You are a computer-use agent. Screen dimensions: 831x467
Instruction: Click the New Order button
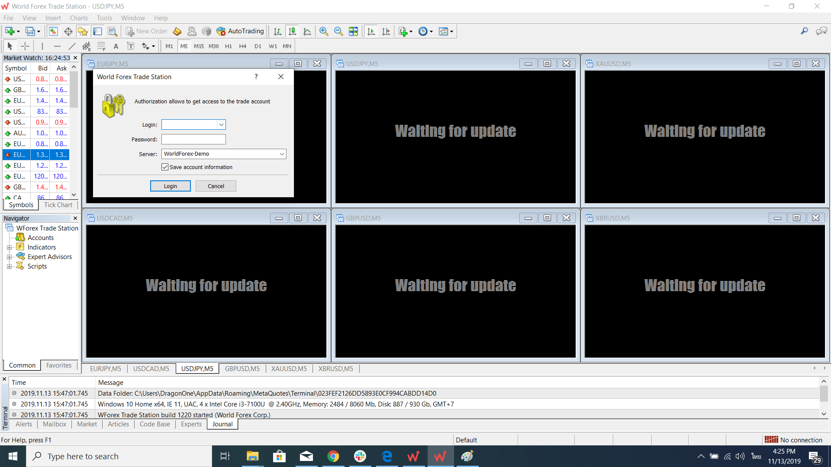coord(146,31)
